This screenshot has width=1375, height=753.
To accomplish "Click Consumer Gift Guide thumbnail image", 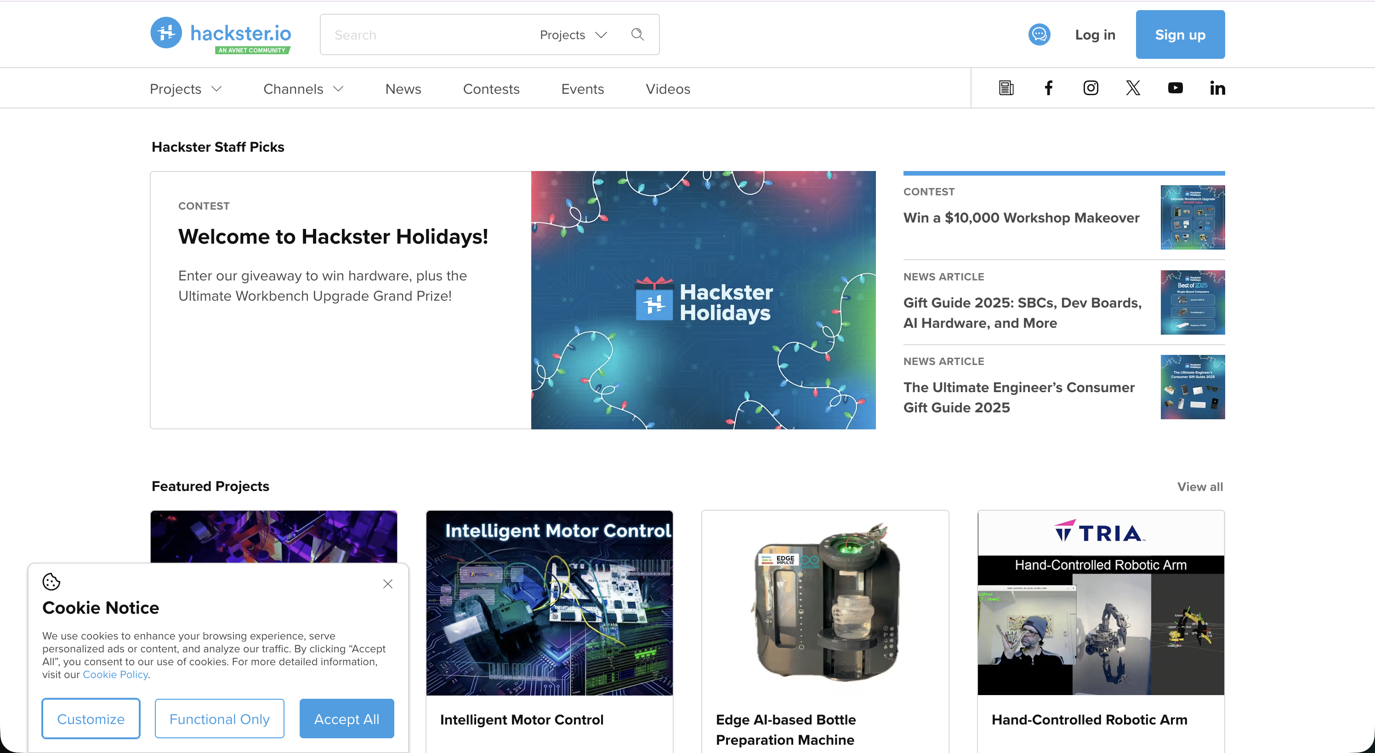I will [1193, 387].
